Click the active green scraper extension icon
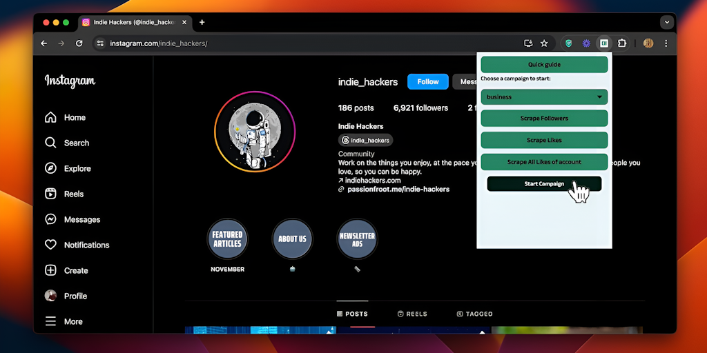 604,43
